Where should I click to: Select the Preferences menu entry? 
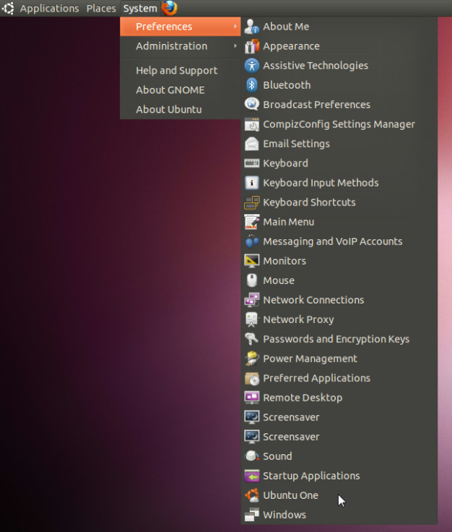(181, 27)
